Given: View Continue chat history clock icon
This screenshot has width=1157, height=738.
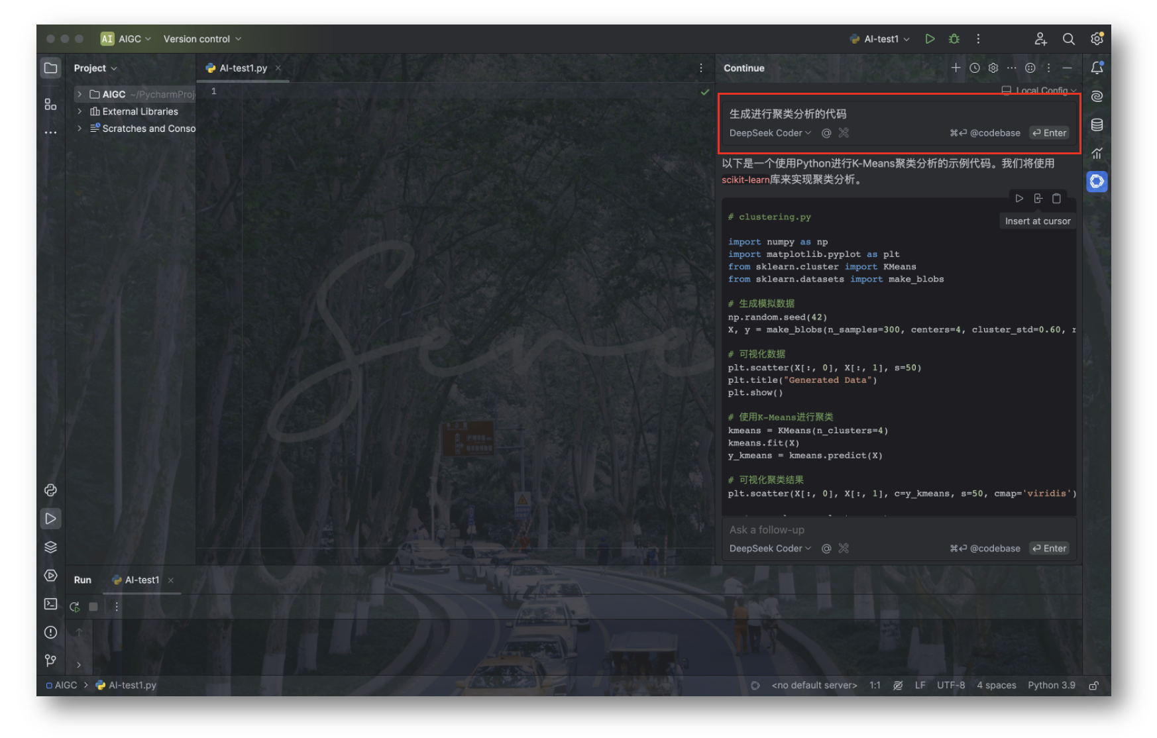Looking at the screenshot, I should [974, 68].
